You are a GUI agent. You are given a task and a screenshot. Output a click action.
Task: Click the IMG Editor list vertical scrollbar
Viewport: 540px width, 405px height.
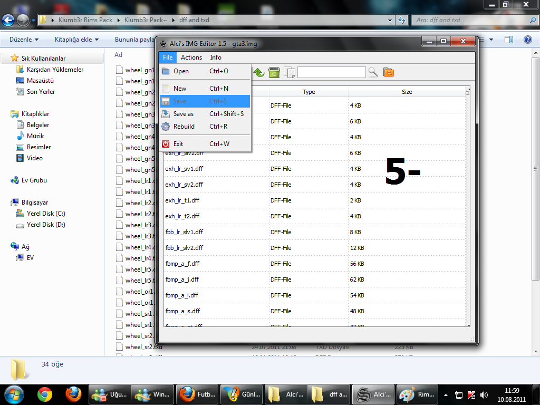click(468, 206)
